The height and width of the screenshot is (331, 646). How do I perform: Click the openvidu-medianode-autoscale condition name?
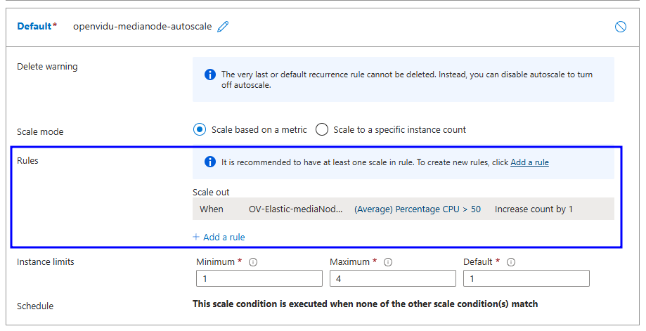click(142, 27)
